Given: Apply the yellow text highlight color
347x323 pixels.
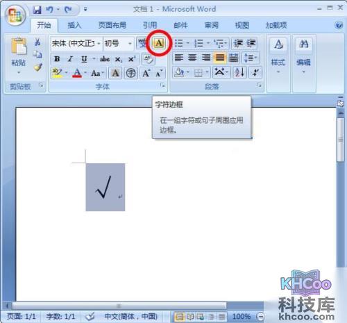Looking at the screenshot, I should [57, 73].
